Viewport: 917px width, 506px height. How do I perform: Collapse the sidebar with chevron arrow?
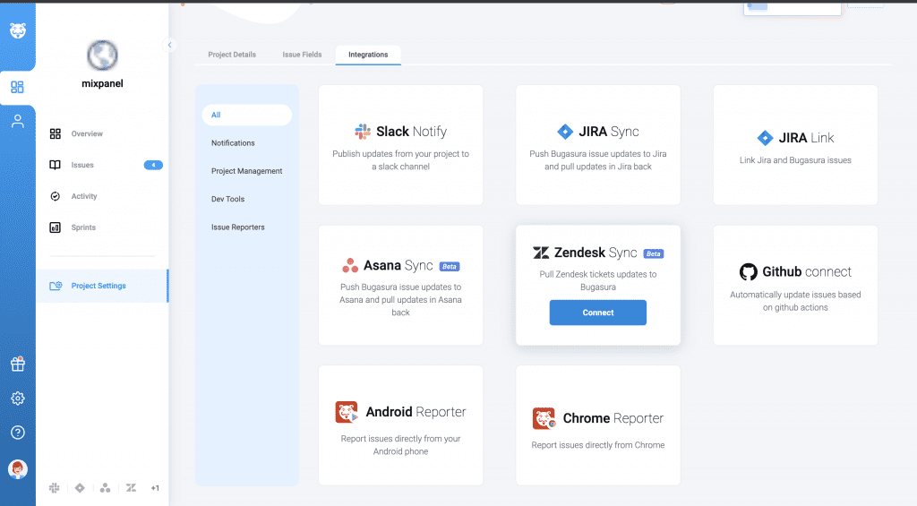(x=169, y=45)
